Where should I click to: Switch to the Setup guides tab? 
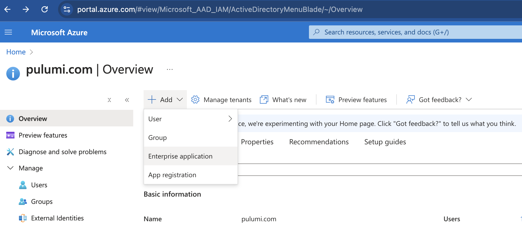(385, 142)
